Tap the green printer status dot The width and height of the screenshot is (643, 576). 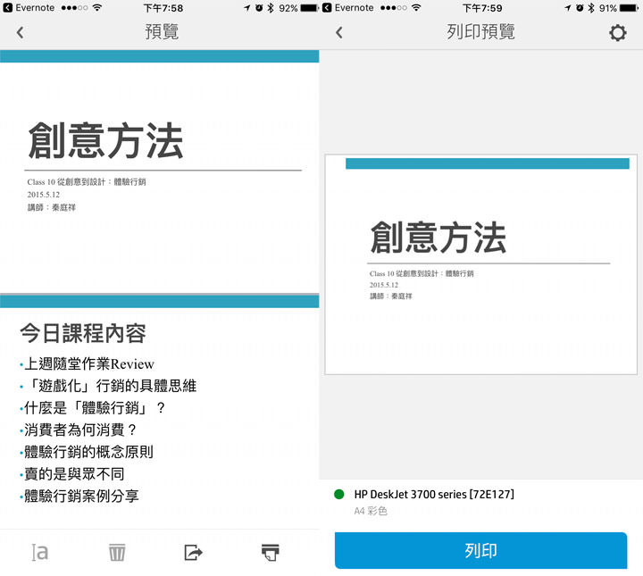pos(339,494)
